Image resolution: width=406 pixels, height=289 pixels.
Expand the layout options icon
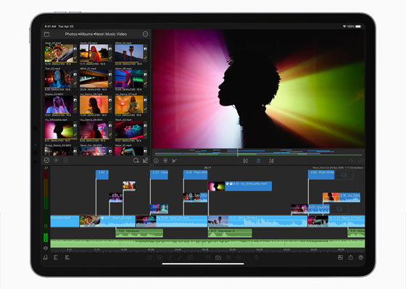coord(340,257)
